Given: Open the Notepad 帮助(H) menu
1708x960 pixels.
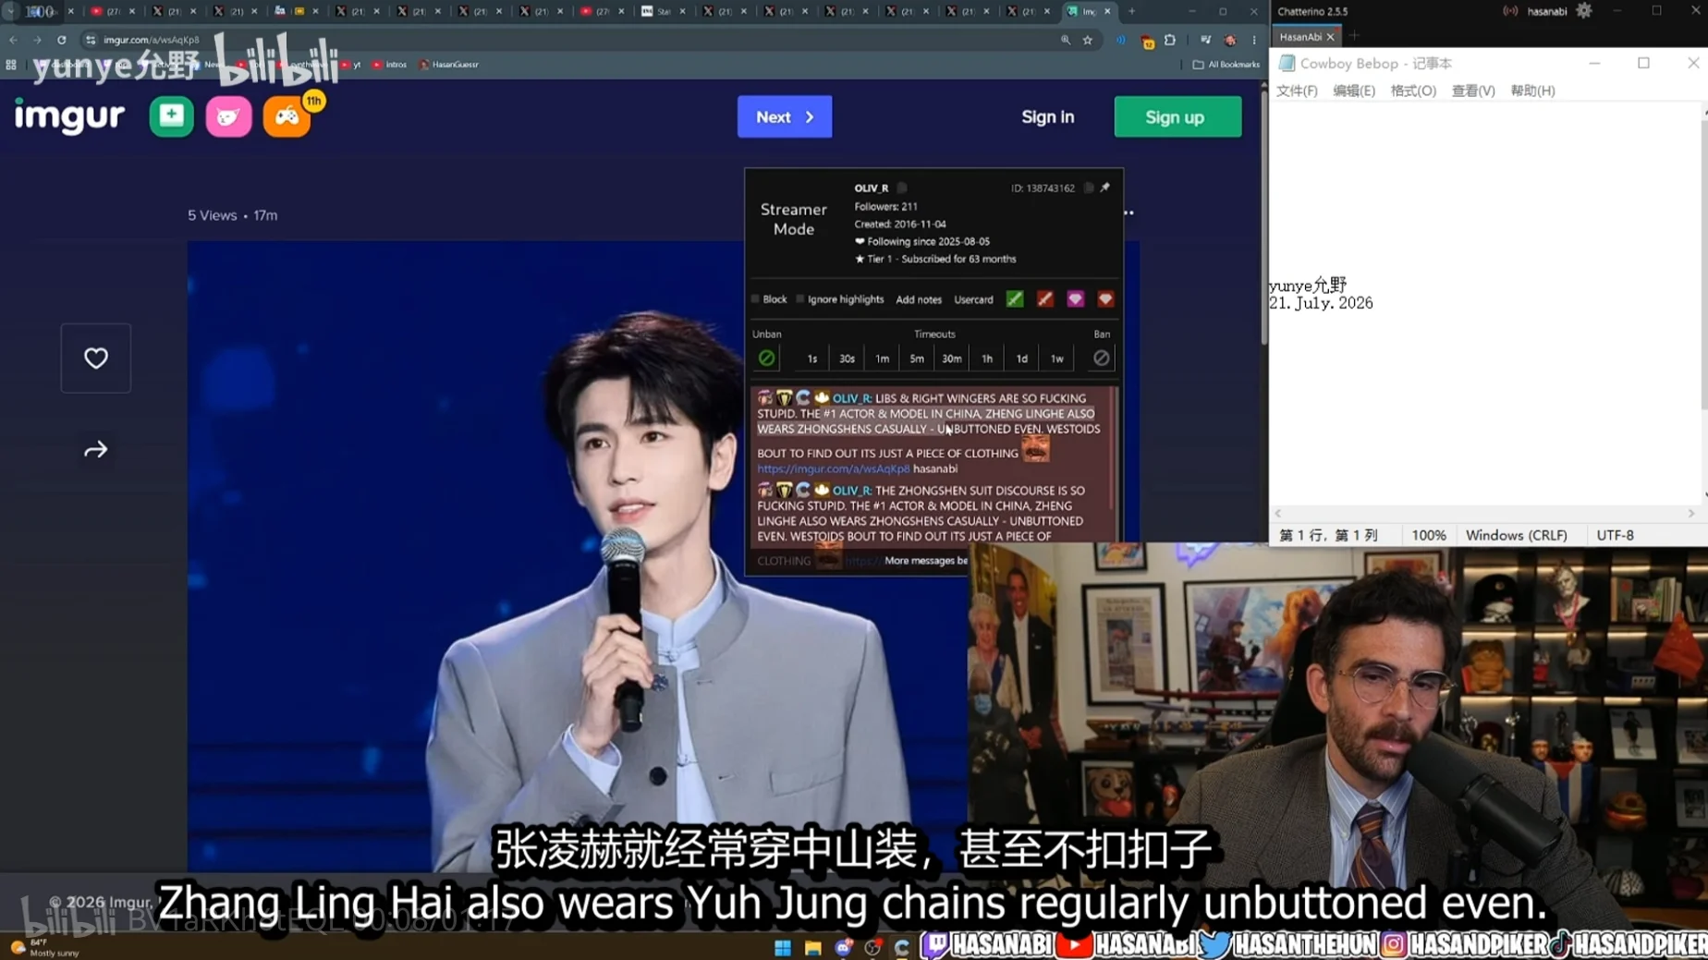Looking at the screenshot, I should [x=1532, y=91].
